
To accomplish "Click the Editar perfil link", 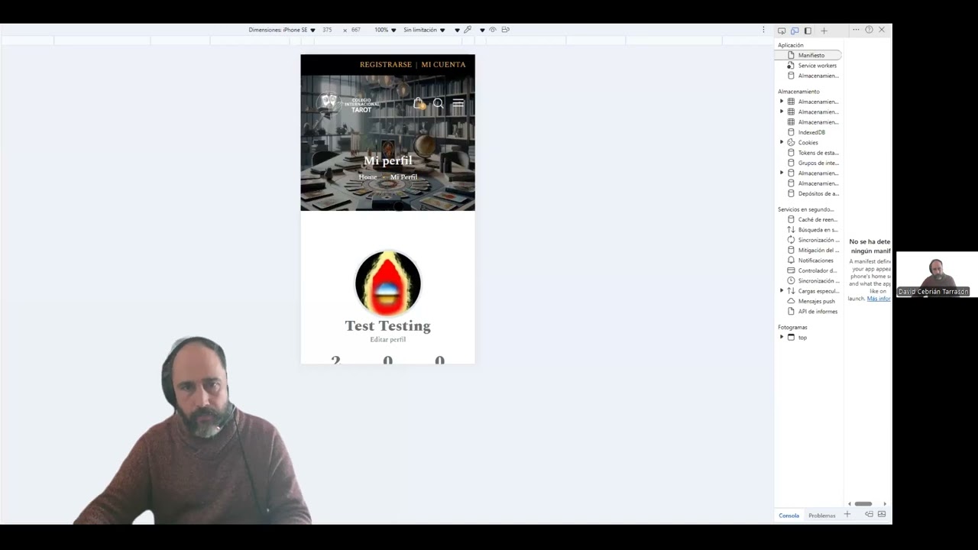I will coord(387,340).
